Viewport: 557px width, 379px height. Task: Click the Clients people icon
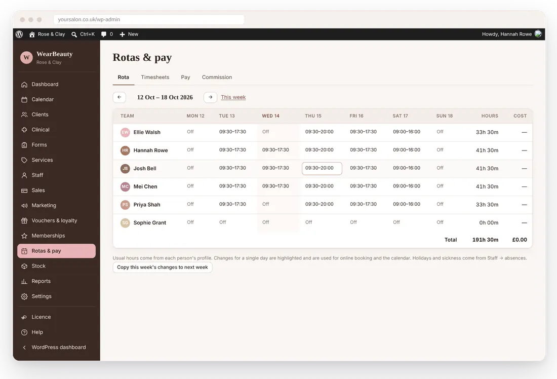click(x=24, y=115)
